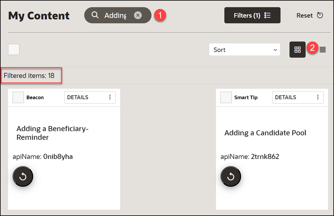Open the Filters (1) panel

[x=252, y=15]
